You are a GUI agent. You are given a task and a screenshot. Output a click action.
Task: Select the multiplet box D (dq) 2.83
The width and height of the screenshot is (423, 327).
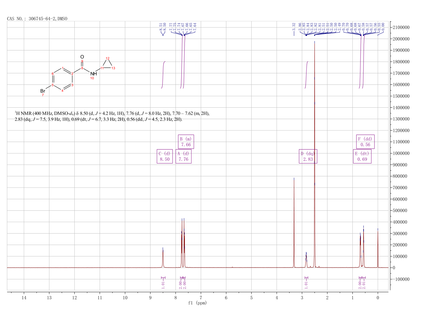[308, 156]
